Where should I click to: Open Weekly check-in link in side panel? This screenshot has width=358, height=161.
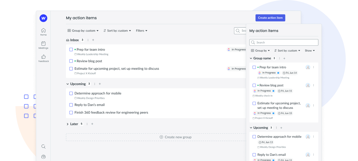(x=262, y=96)
